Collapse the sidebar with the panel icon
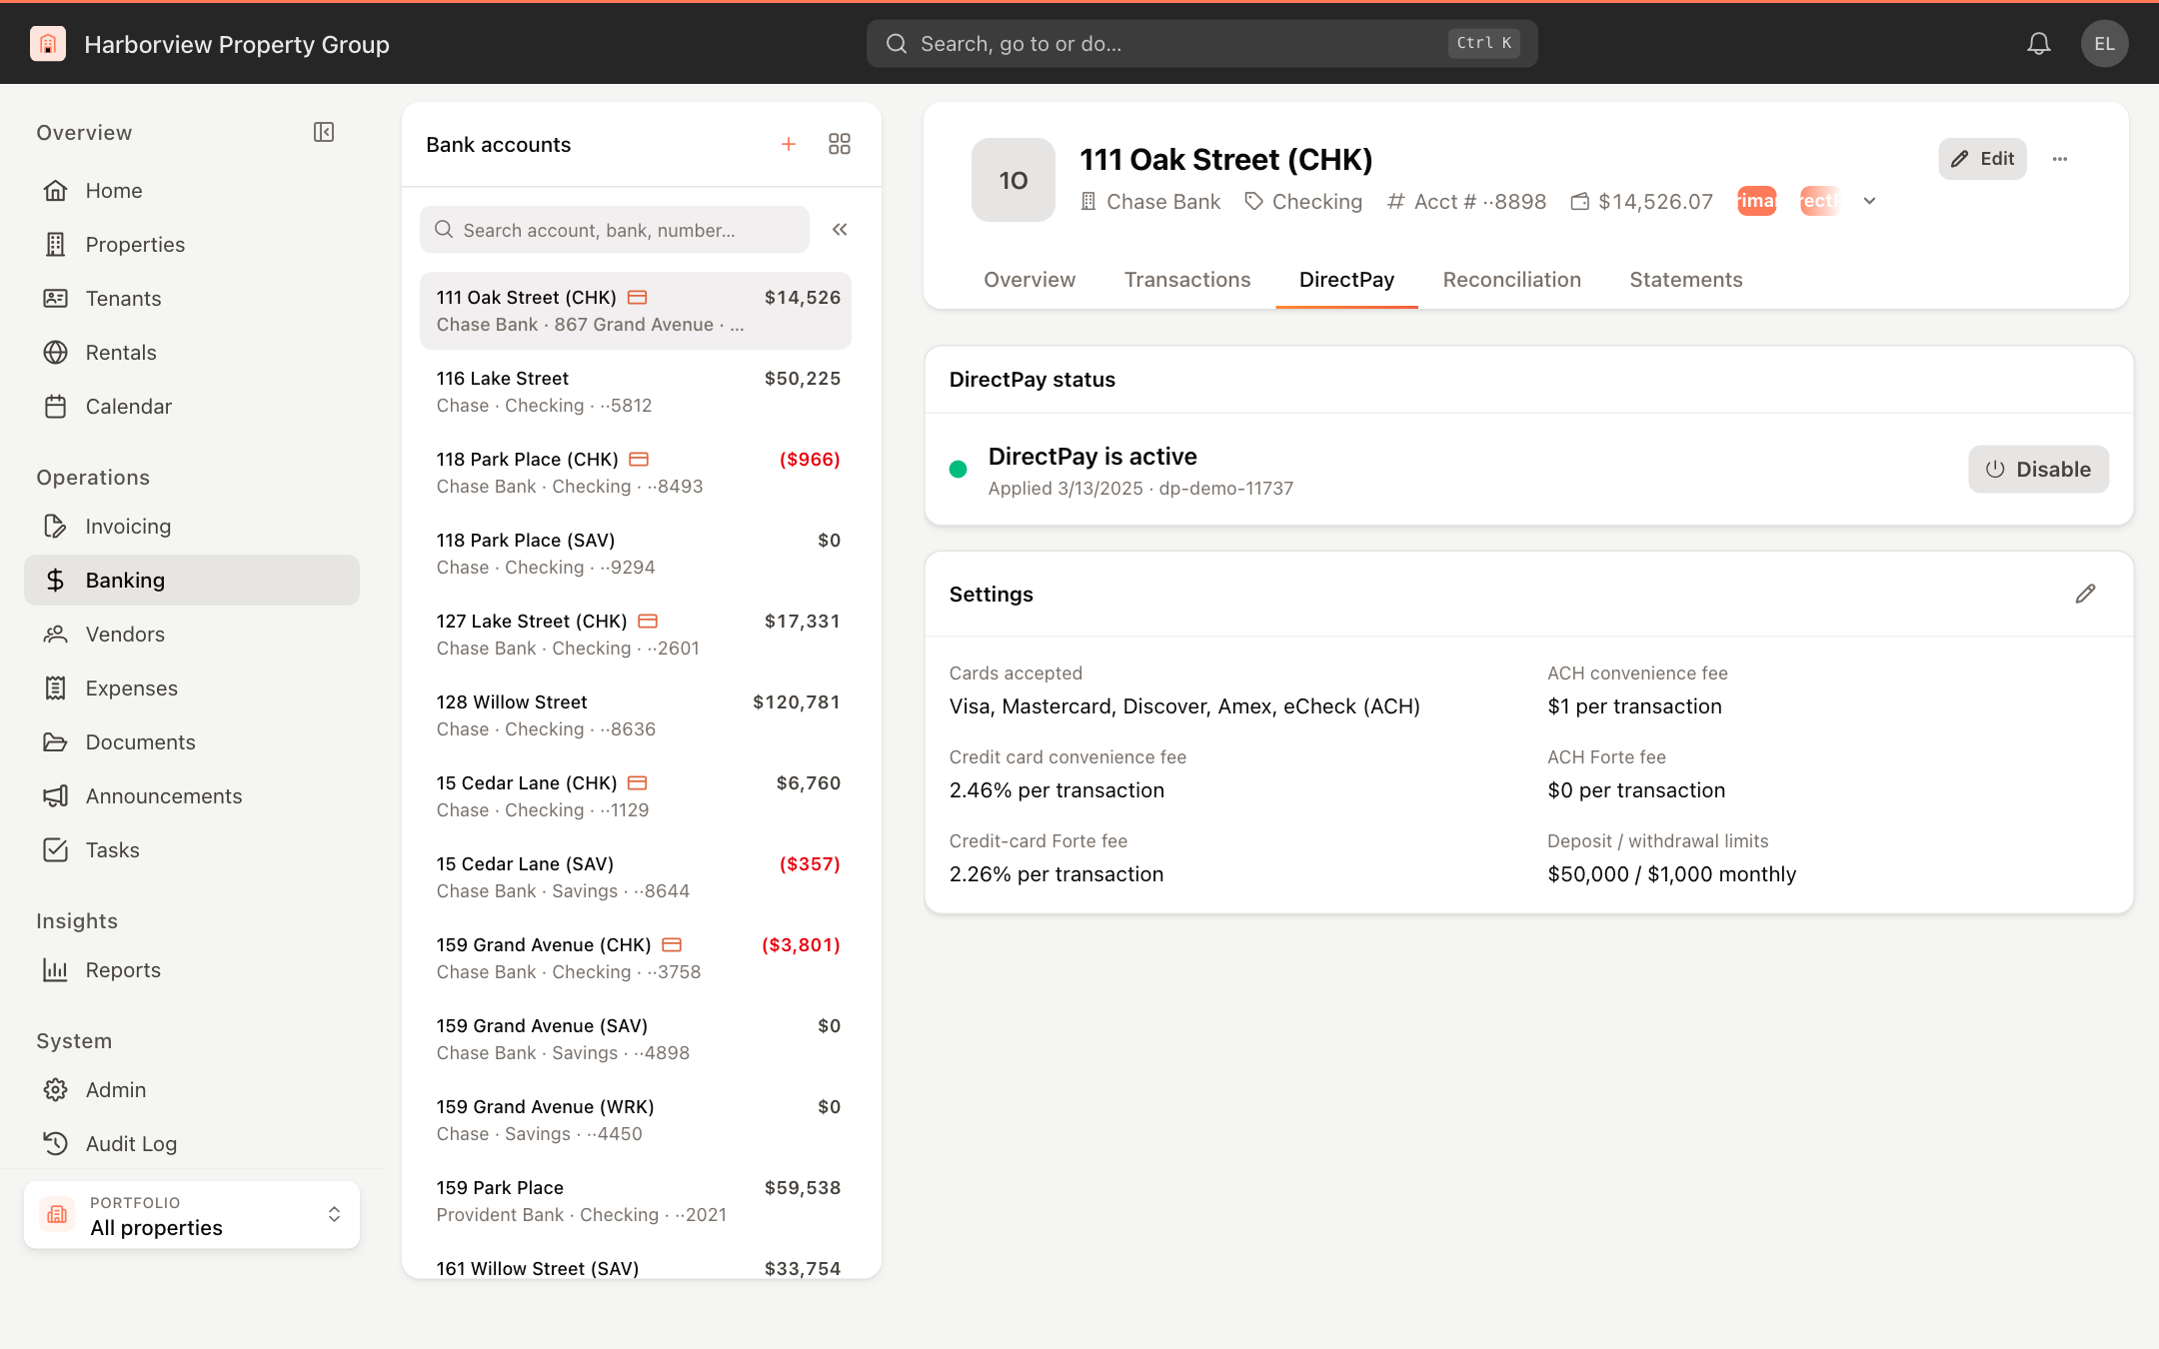Image resolution: width=2159 pixels, height=1349 pixels. point(324,132)
